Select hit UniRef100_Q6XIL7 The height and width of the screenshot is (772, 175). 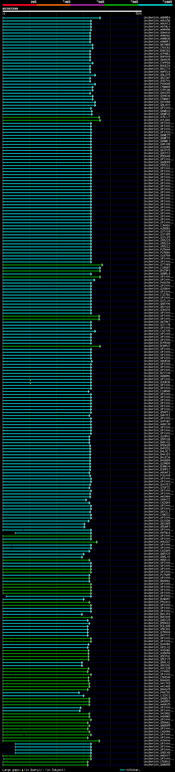tap(157, 512)
